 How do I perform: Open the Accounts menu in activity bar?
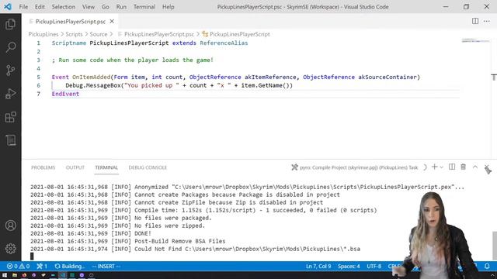pyautogui.click(x=10, y=226)
